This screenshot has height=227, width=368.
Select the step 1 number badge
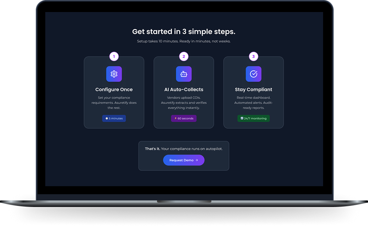pyautogui.click(x=114, y=56)
